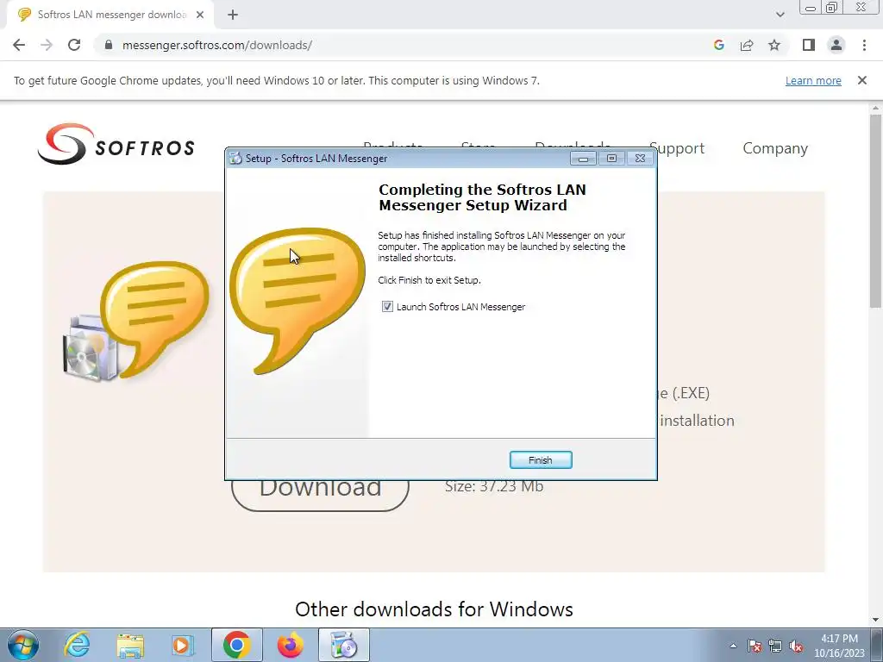This screenshot has height=662, width=883.
Task: Open Firefox from taskbar
Action: click(x=290, y=645)
